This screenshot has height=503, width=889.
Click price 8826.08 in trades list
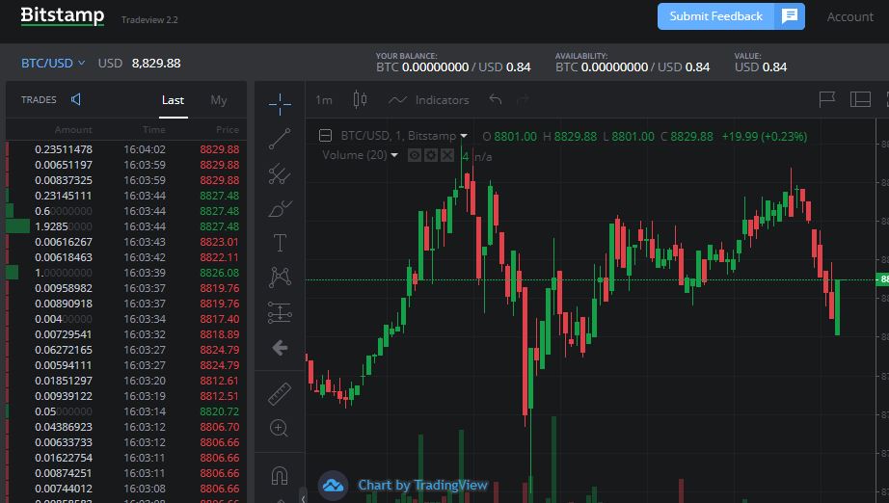pos(220,273)
